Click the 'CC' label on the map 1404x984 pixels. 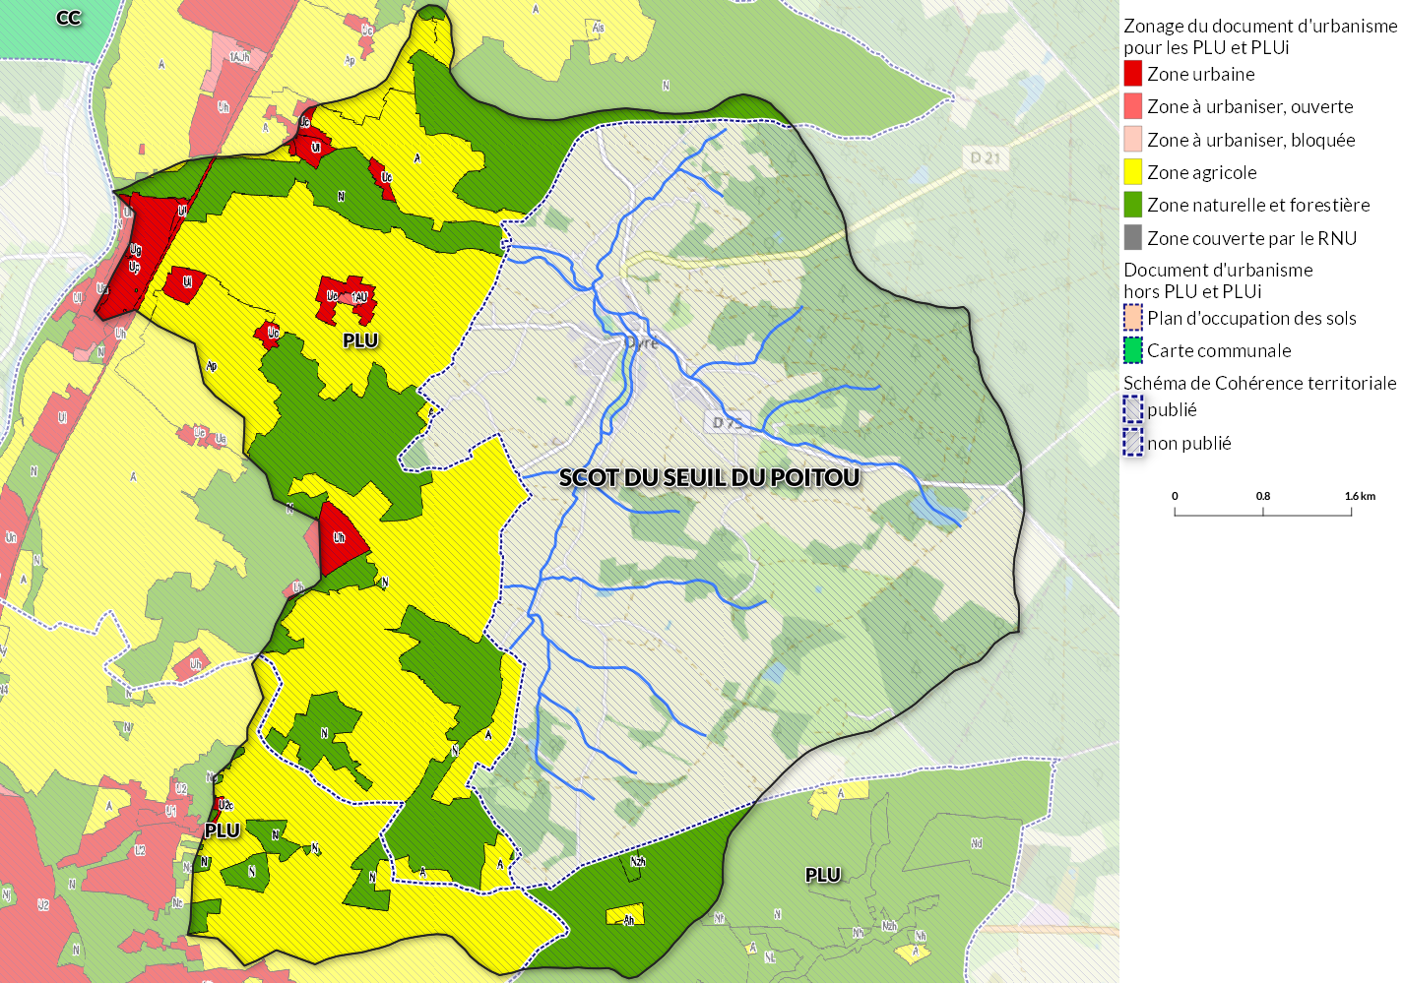point(68,18)
